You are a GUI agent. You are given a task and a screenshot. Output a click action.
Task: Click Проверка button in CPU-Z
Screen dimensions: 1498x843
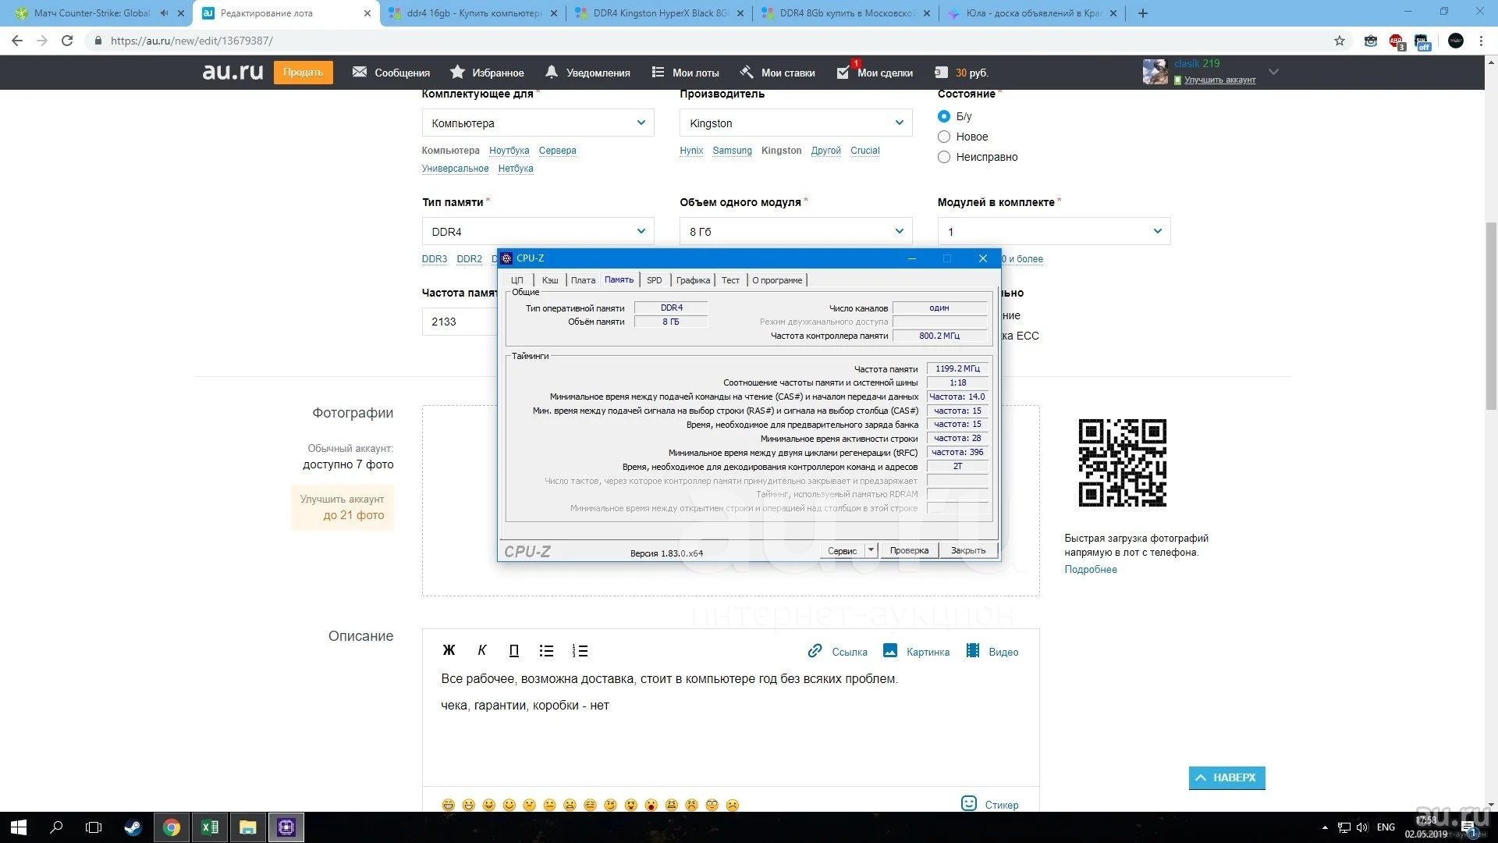tap(909, 550)
